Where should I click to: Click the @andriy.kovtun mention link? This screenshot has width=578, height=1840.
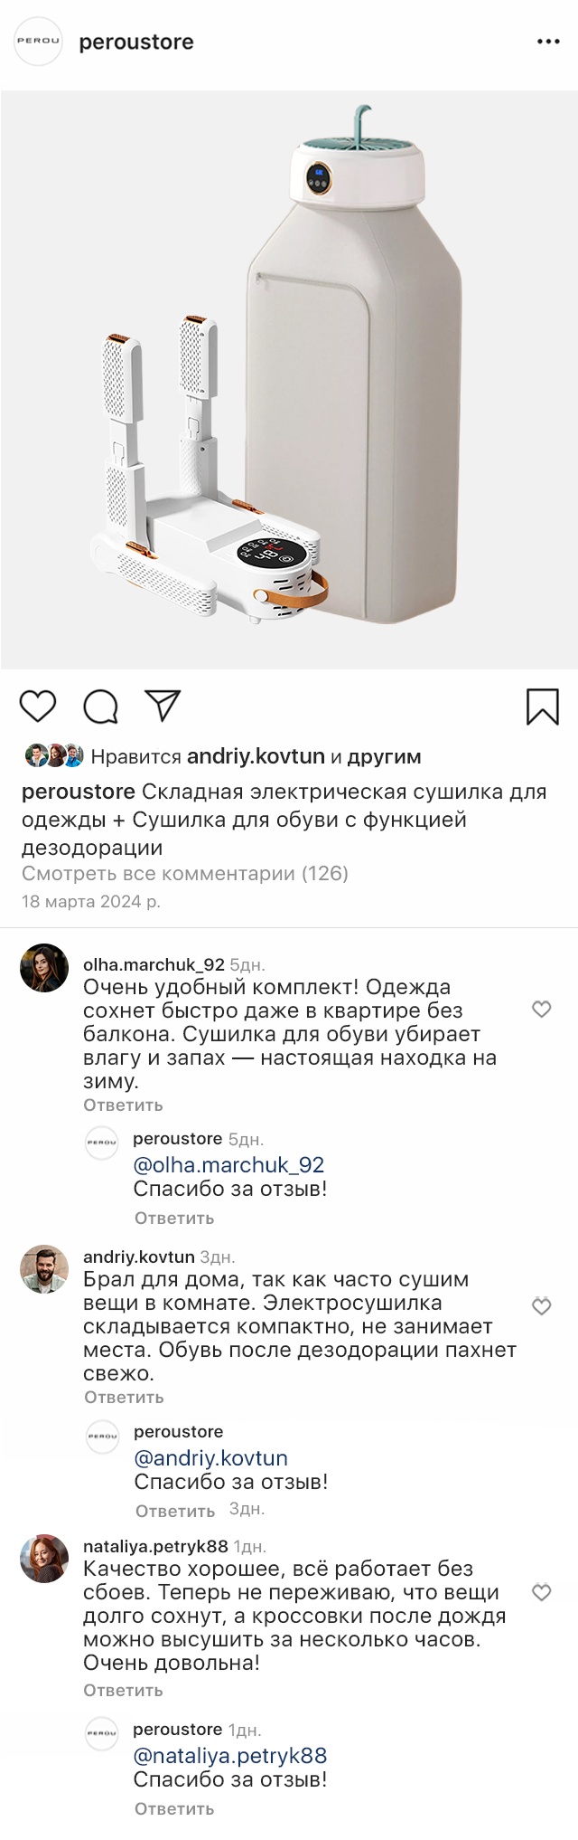[210, 1458]
